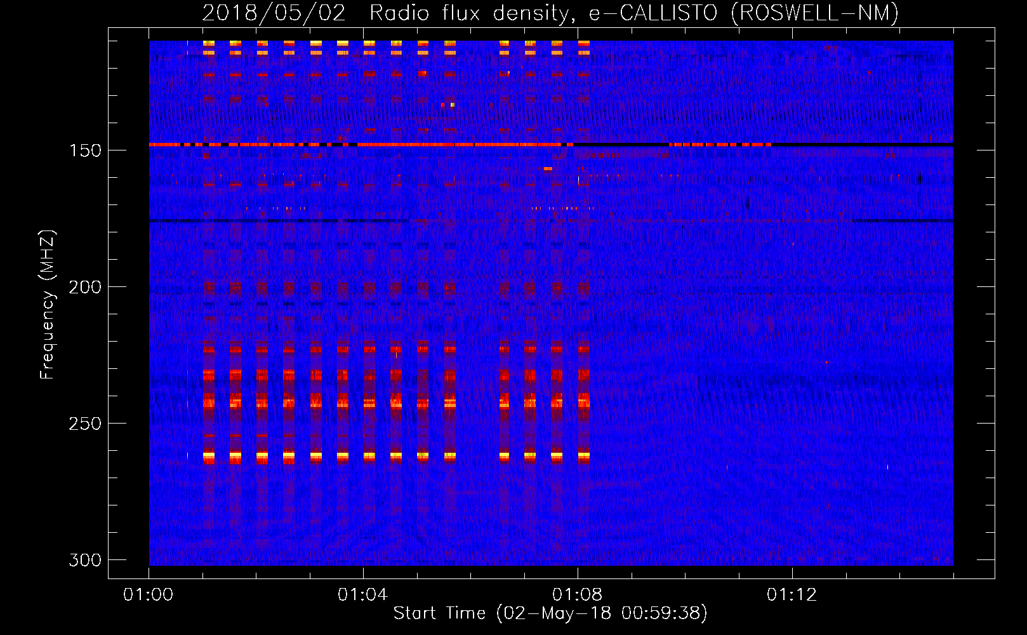The height and width of the screenshot is (635, 1027).
Task: Click the plot title mentioning e-CALLISTO (ROSWELL-NM)
Action: point(550,13)
